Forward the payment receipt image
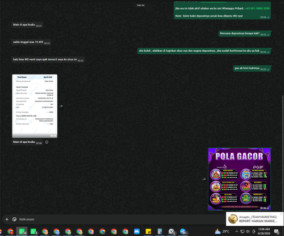The width and height of the screenshot is (284, 236). [x=61, y=106]
